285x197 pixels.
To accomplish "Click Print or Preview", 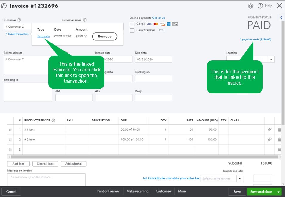I will pos(108,191).
